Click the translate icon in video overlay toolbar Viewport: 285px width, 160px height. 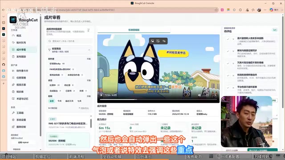tap(164, 41)
